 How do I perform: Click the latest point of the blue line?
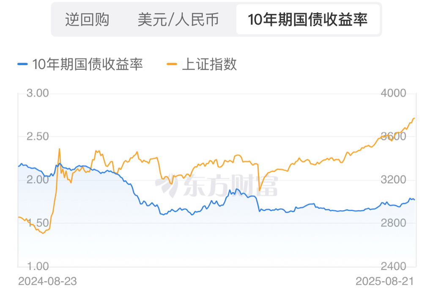[414, 199]
